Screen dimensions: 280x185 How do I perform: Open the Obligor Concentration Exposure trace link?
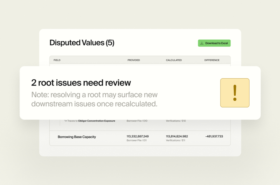coord(97,121)
